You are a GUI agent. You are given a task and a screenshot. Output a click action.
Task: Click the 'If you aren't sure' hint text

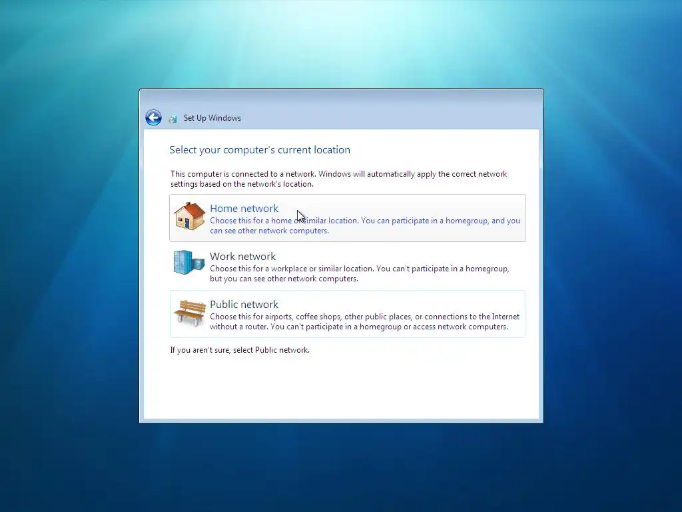pyautogui.click(x=240, y=350)
